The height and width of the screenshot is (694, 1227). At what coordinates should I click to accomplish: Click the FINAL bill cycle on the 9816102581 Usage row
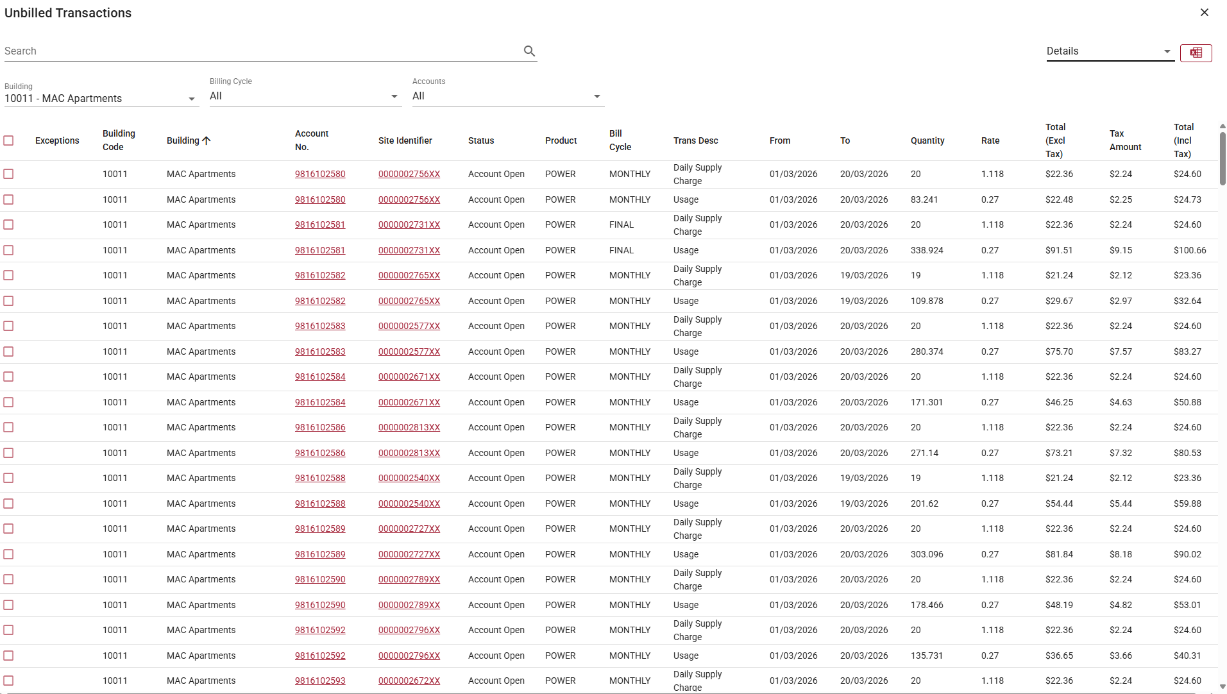(621, 250)
